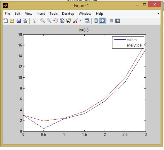
Task: Click the Figure 1 window title
Action: click(81, 6)
